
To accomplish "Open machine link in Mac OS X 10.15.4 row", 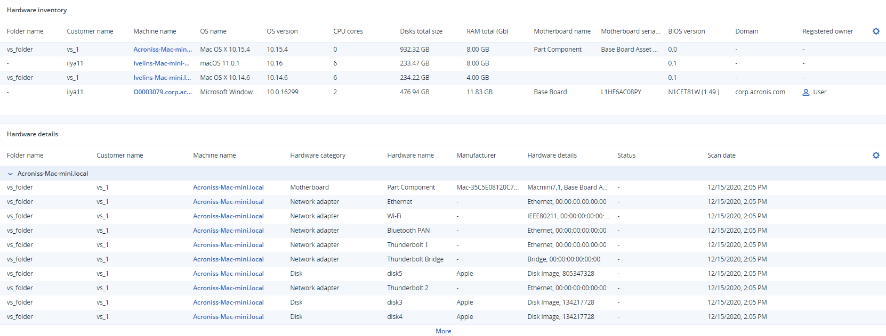I will coord(162,50).
